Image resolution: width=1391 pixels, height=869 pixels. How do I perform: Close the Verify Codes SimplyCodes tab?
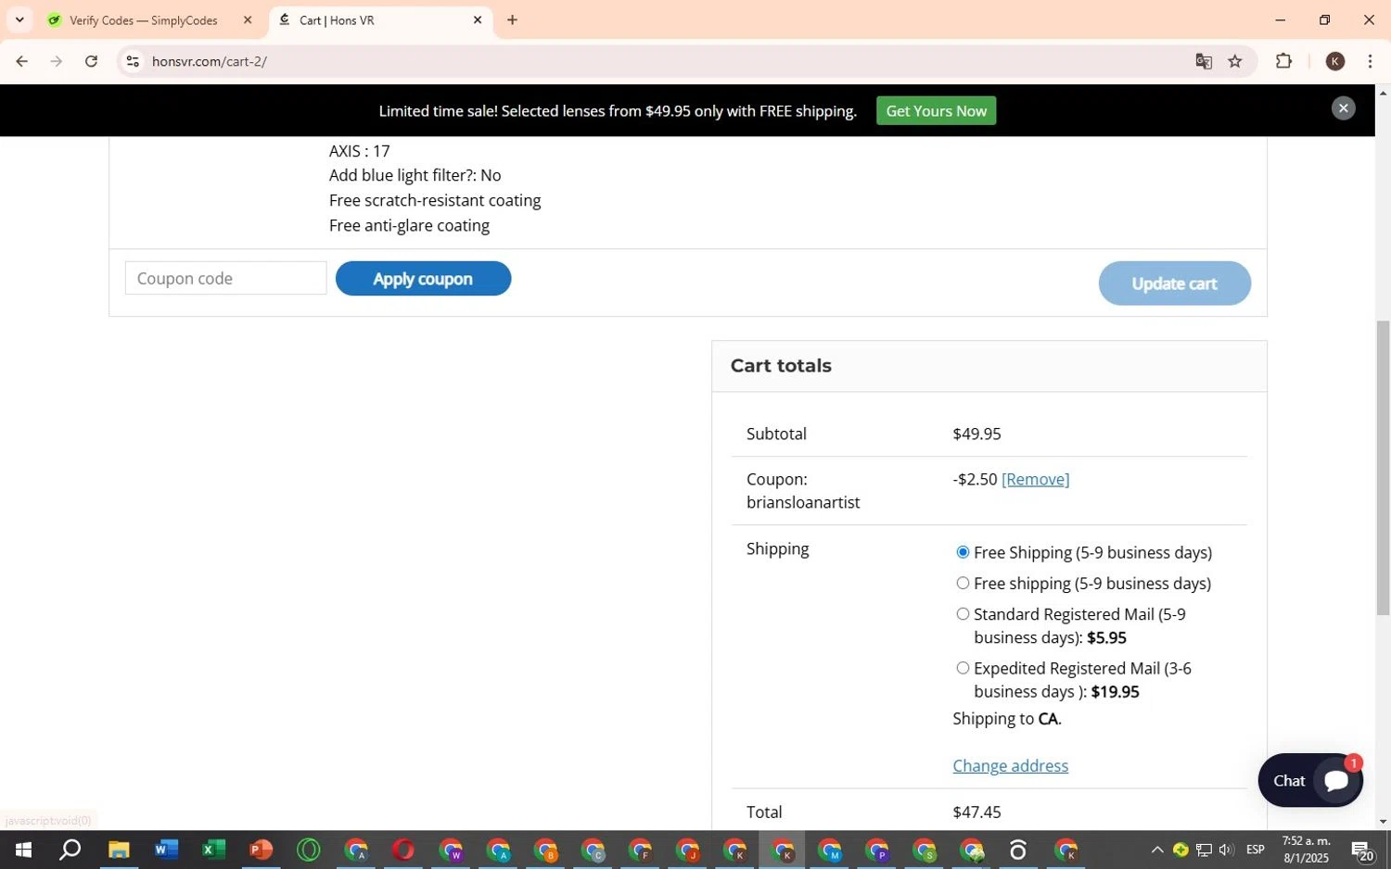point(248,19)
